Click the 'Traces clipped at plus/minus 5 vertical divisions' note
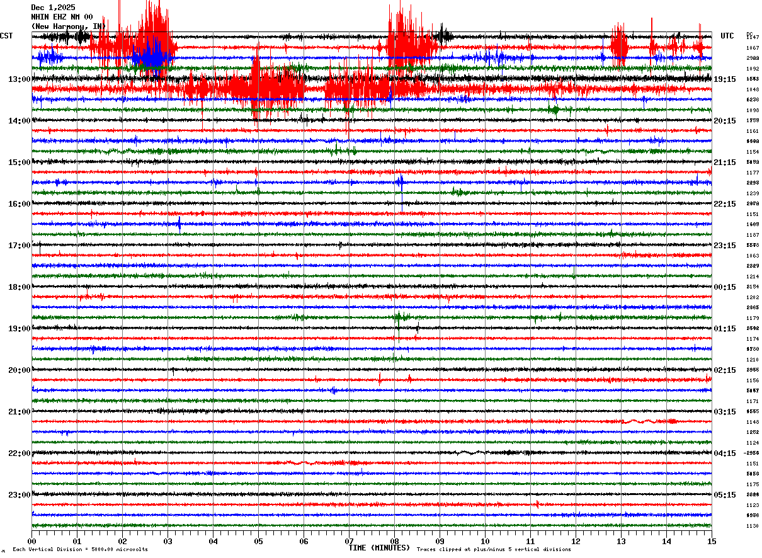Image resolution: width=762 pixels, height=558 pixels. pyautogui.click(x=494, y=550)
